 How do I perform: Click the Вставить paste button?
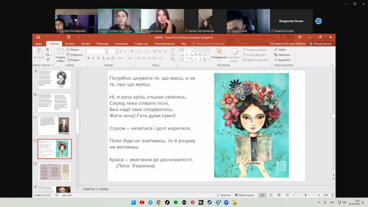tap(39, 54)
